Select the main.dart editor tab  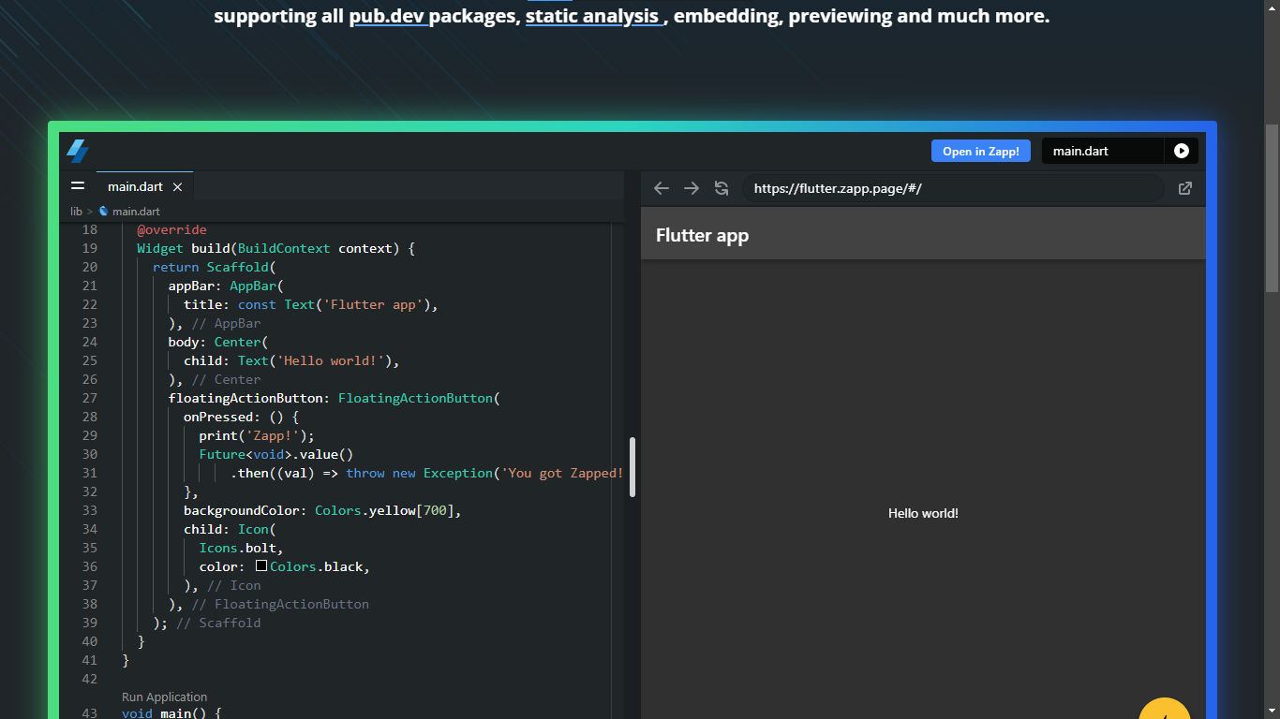click(144, 187)
